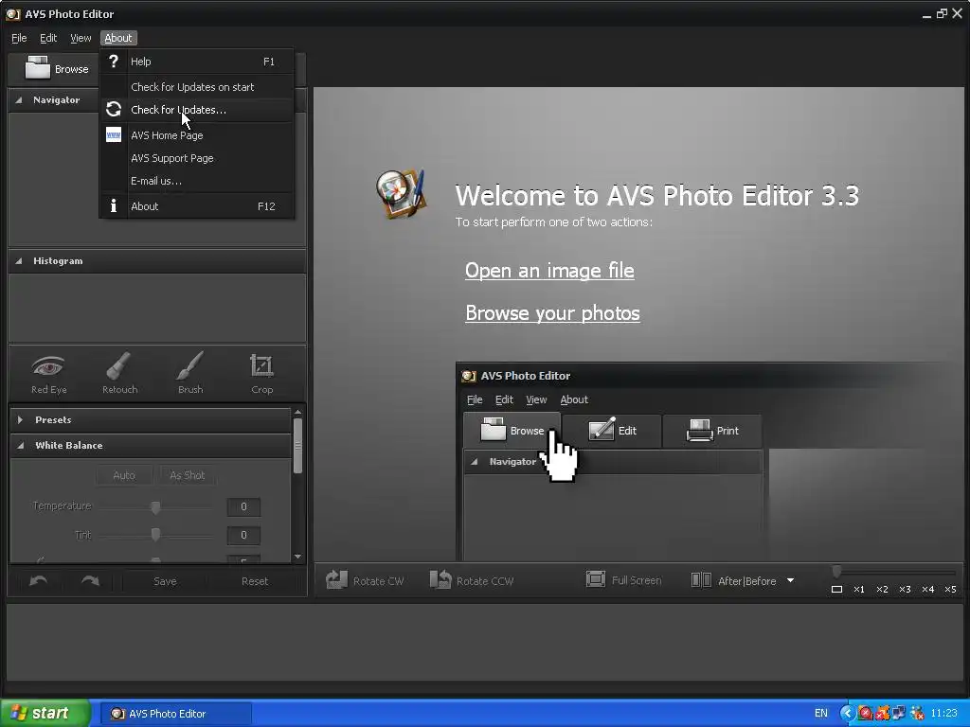Click the Temperature value field
970x727 pixels.
click(243, 506)
